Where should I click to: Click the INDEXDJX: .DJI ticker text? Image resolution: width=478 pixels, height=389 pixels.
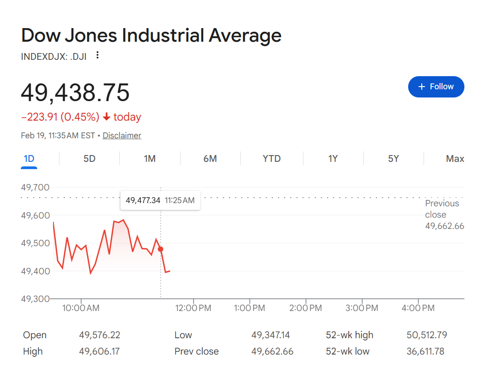[x=54, y=57]
